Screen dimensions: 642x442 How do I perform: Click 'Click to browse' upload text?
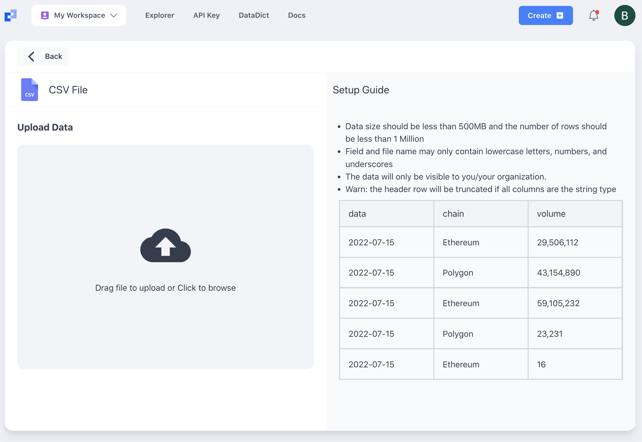point(206,288)
